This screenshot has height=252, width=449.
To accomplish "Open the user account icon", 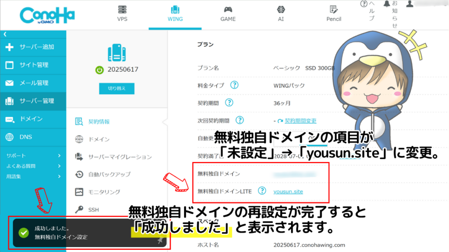I will 410,3.
